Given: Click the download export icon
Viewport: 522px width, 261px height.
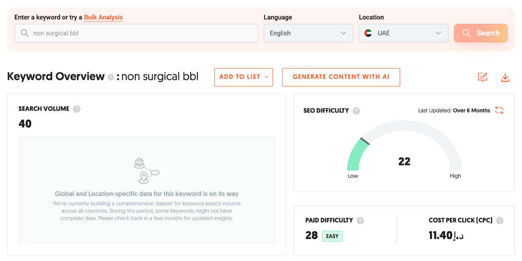Looking at the screenshot, I should click(505, 77).
